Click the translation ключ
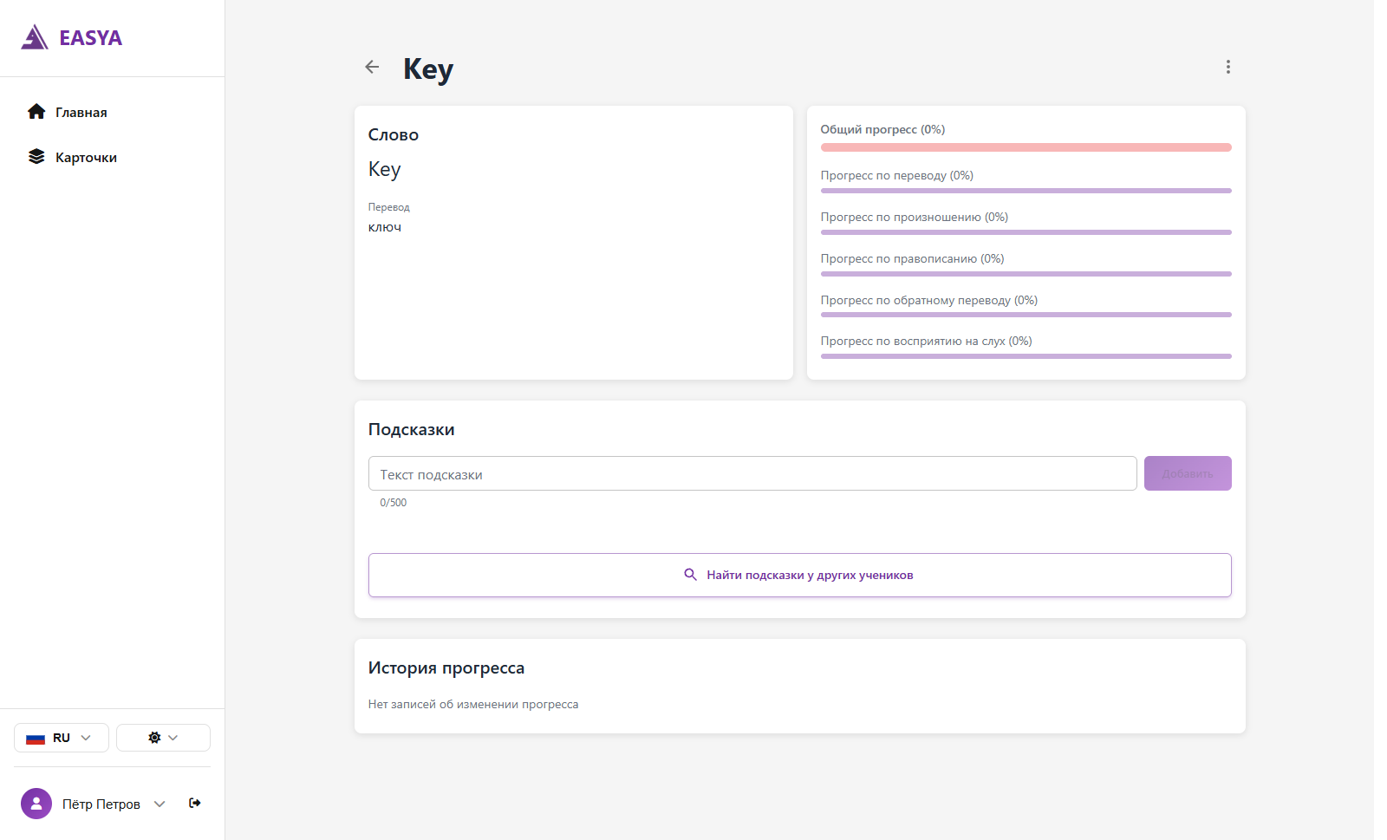Screen dimensions: 1387x840 pos(385,227)
